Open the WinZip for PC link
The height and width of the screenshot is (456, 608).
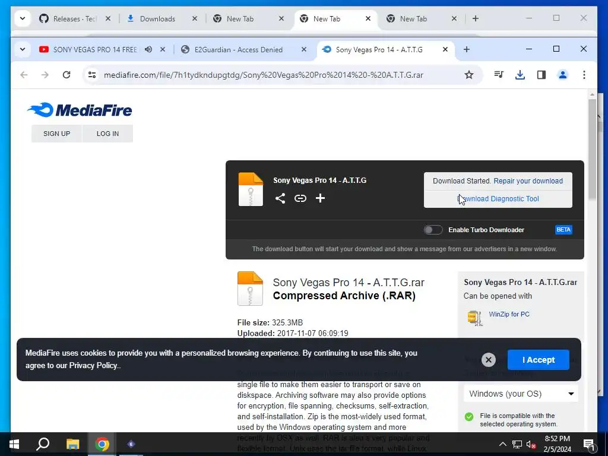tap(509, 314)
